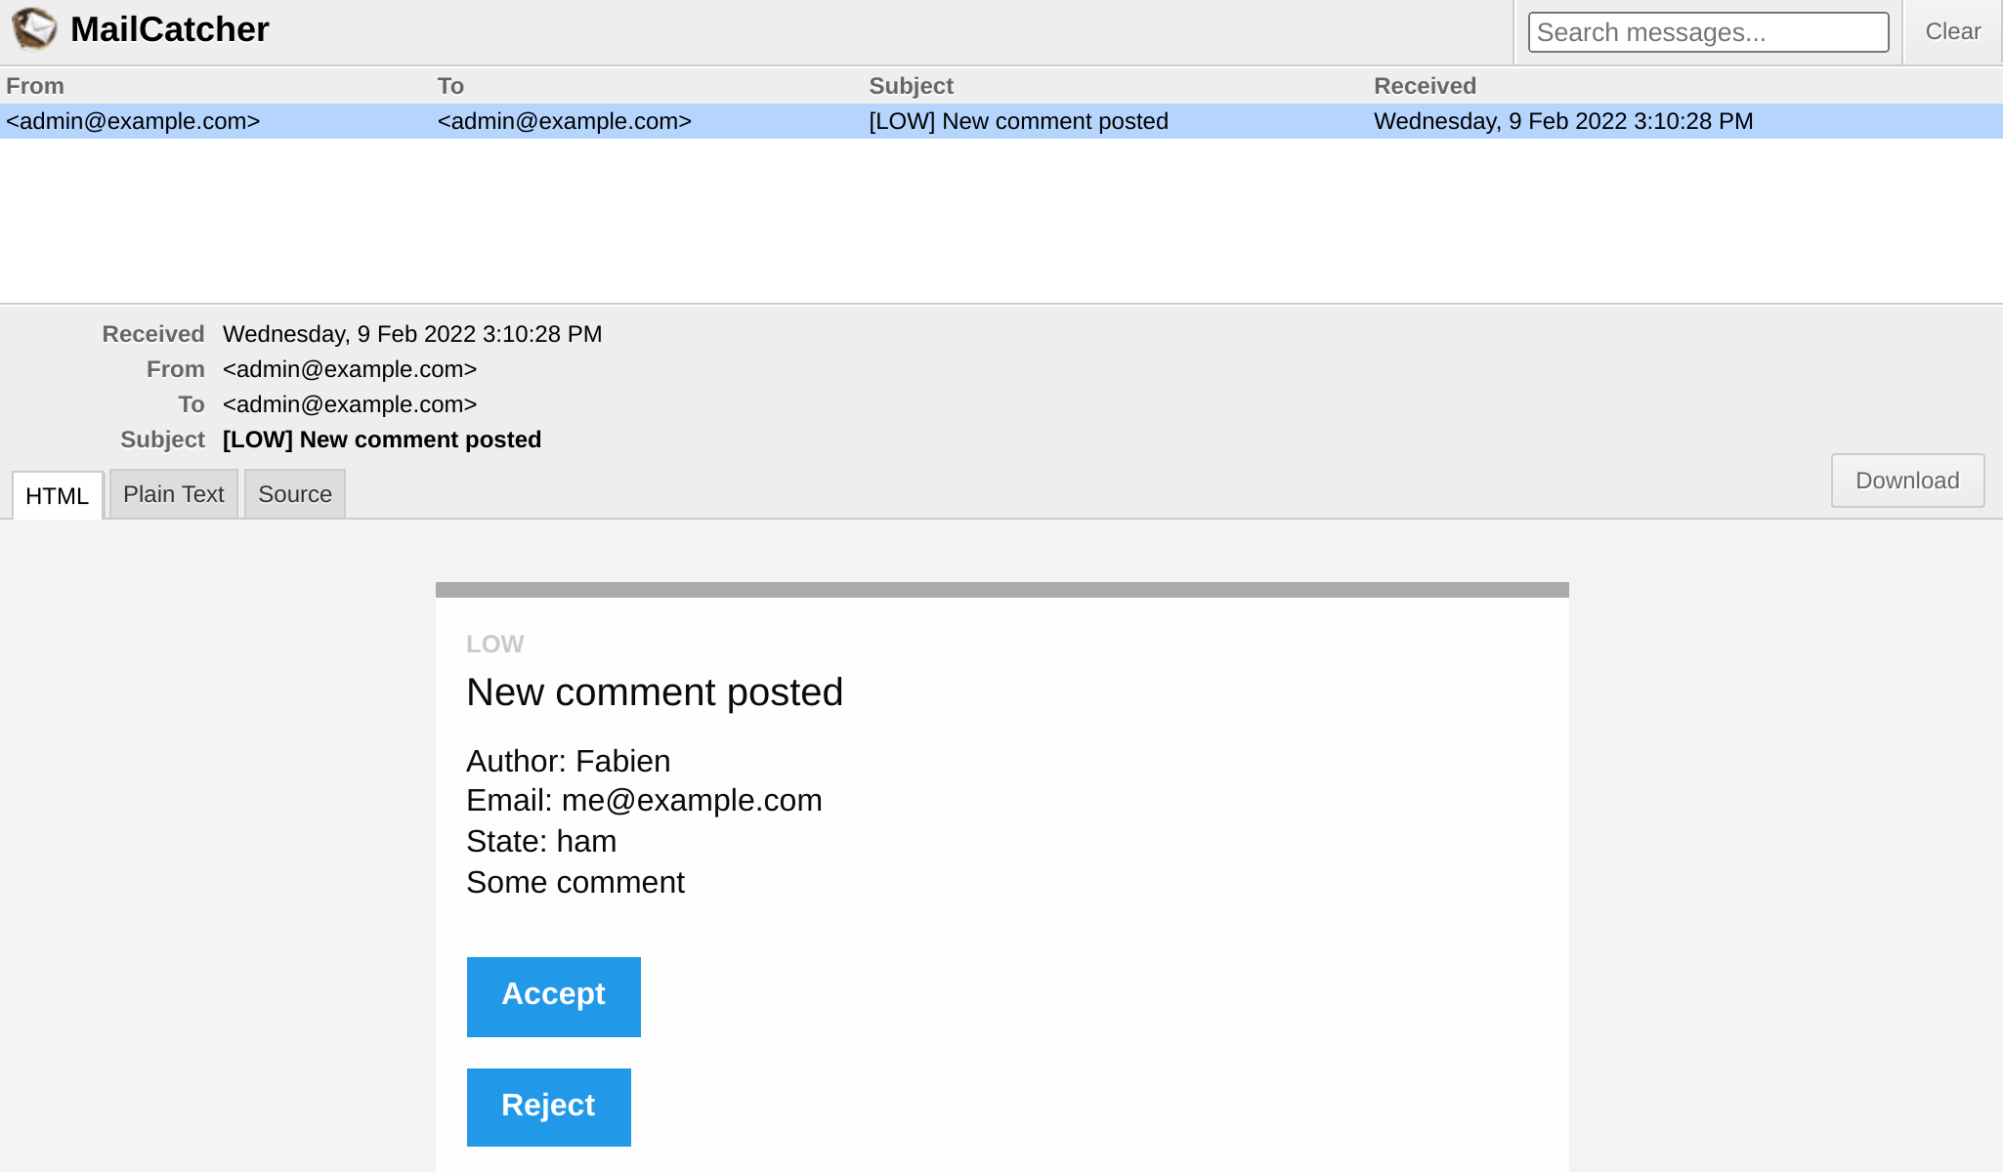Click the Subject line in the details pane
This screenshot has width=2003, height=1172.
[381, 439]
